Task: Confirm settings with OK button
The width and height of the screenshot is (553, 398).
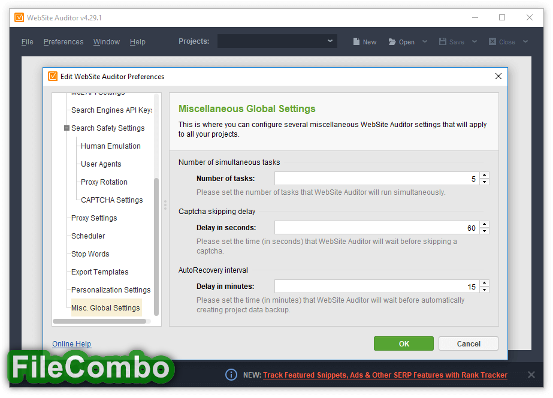Action: (403, 343)
